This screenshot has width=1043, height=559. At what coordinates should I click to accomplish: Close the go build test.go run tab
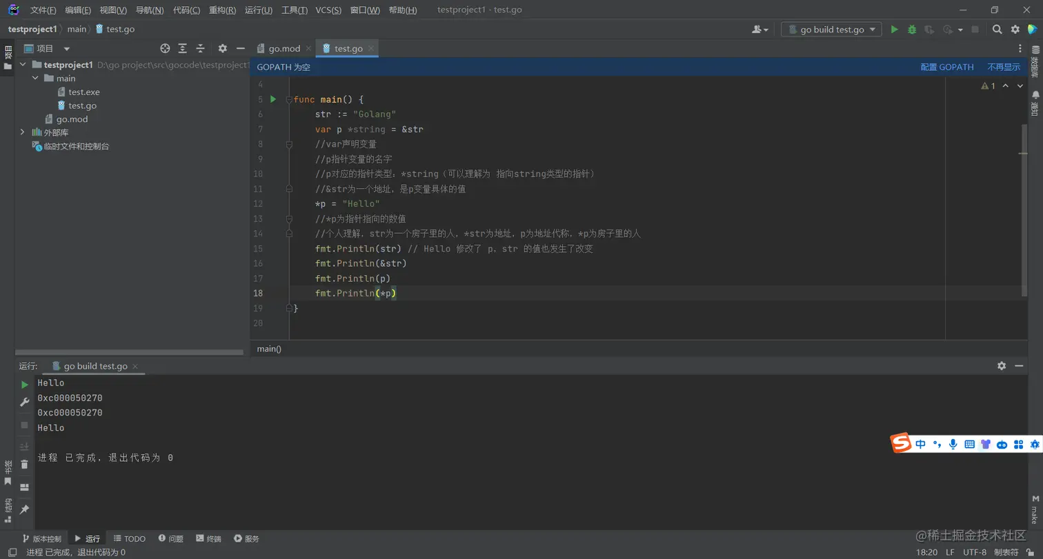coord(135,367)
